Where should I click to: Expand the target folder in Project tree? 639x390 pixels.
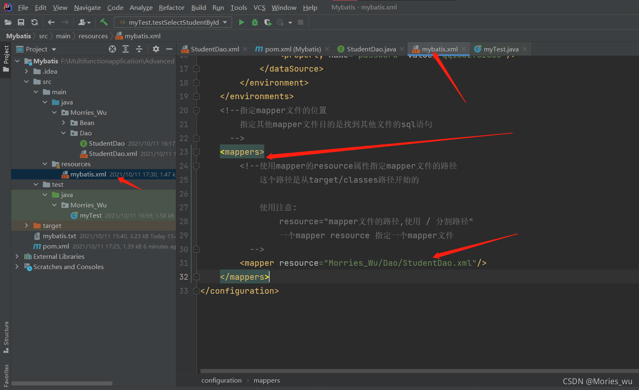pyautogui.click(x=26, y=225)
